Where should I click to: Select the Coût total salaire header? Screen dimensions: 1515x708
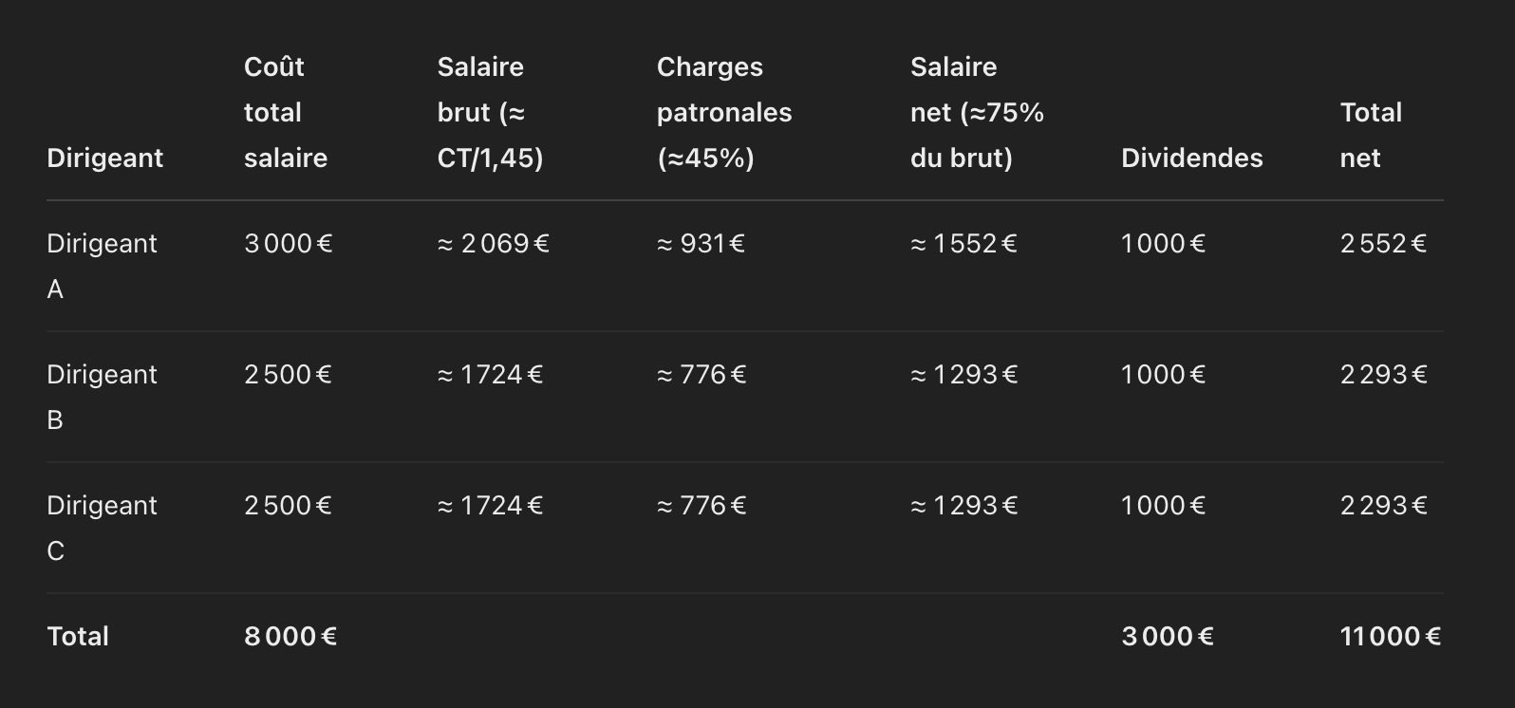(285, 112)
